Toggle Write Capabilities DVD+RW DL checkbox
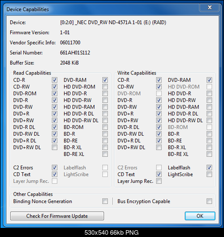 point(159,147)
